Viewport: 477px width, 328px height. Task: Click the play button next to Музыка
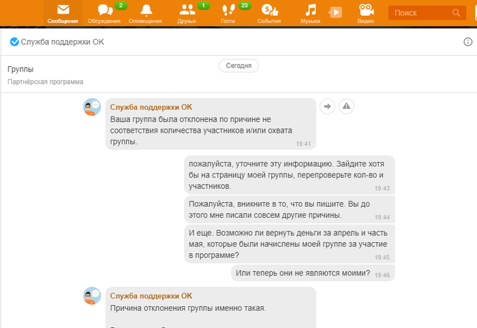pos(335,12)
